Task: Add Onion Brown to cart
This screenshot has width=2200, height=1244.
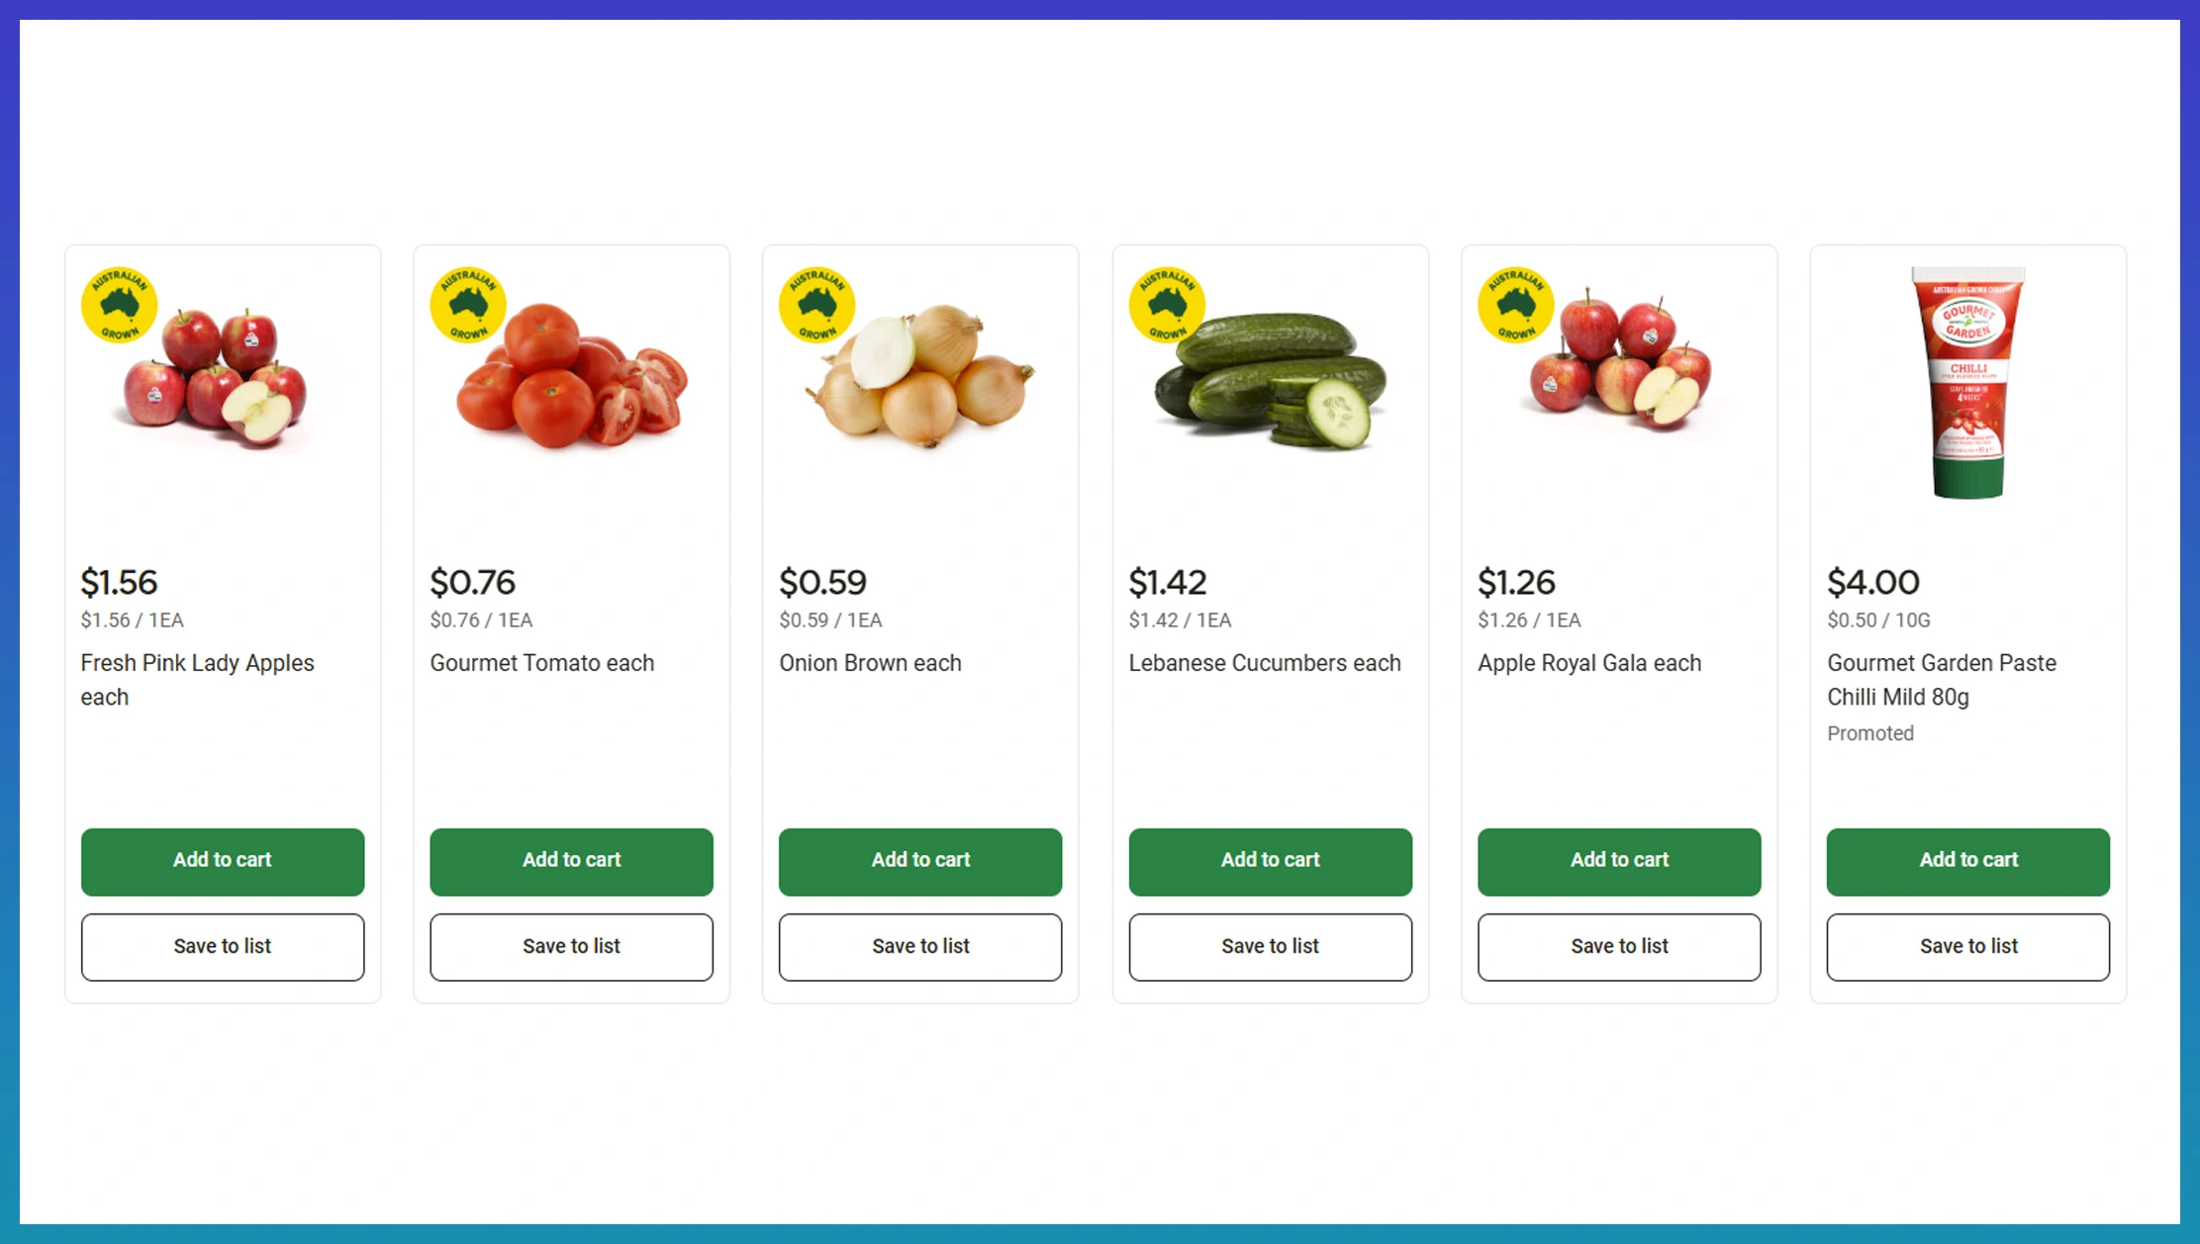Action: pos(920,861)
